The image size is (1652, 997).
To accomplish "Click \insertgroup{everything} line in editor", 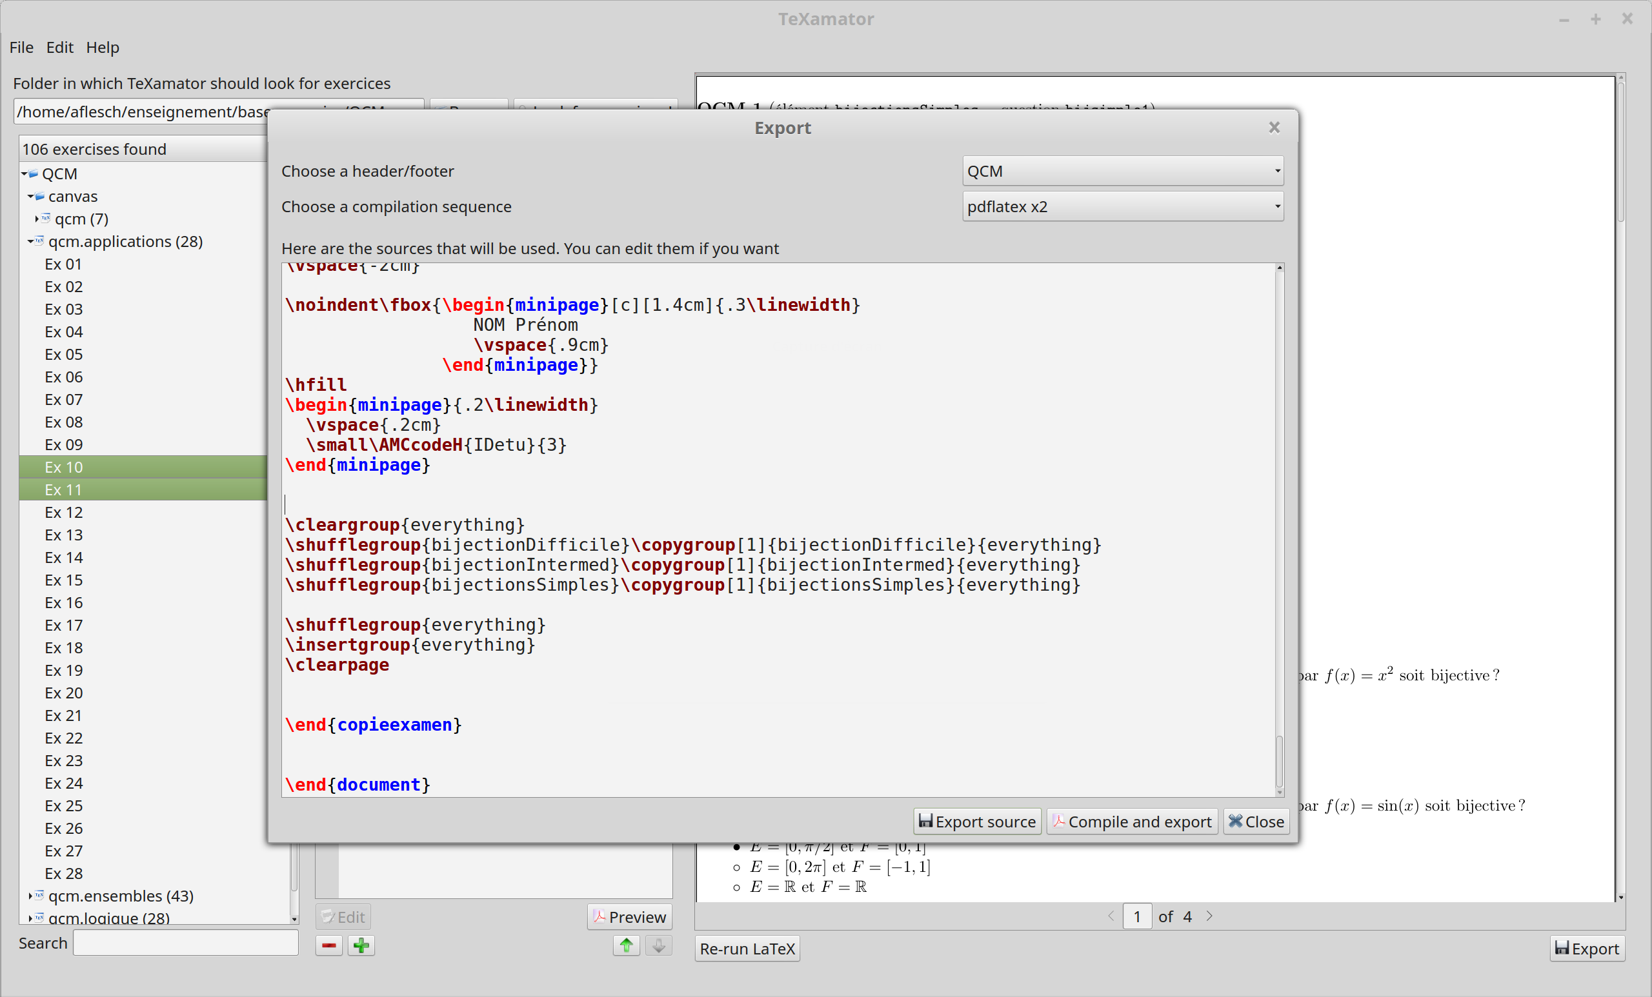I will 410,644.
